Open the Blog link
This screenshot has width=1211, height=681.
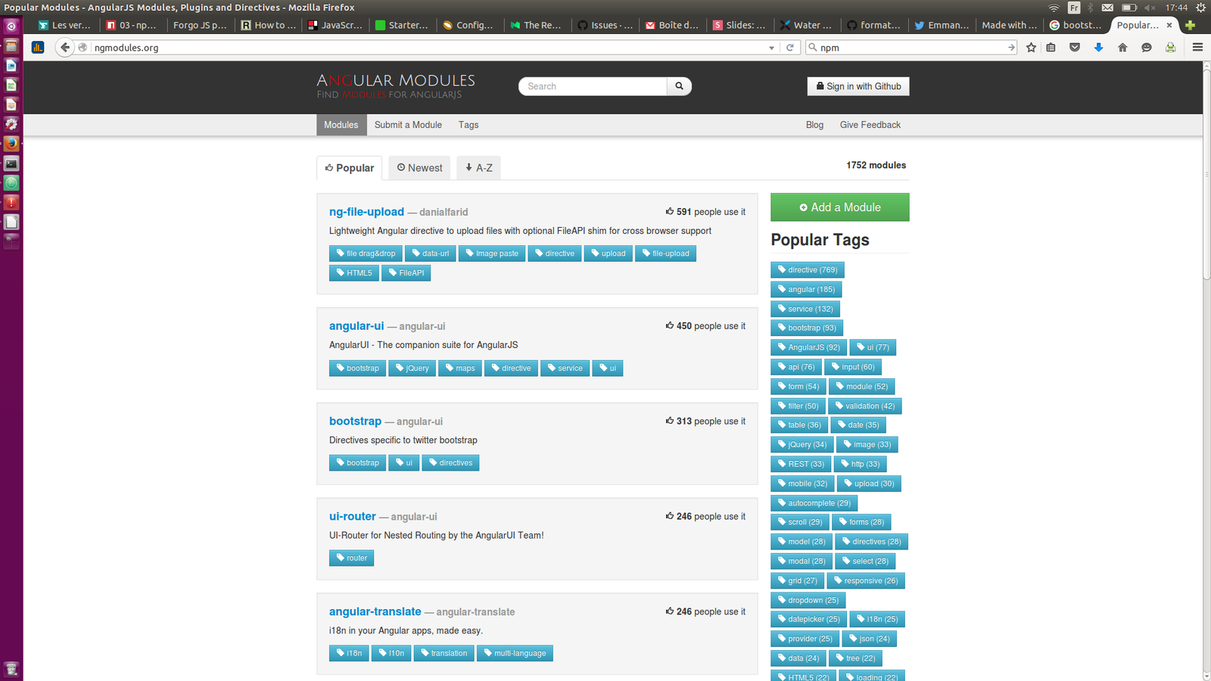(814, 125)
